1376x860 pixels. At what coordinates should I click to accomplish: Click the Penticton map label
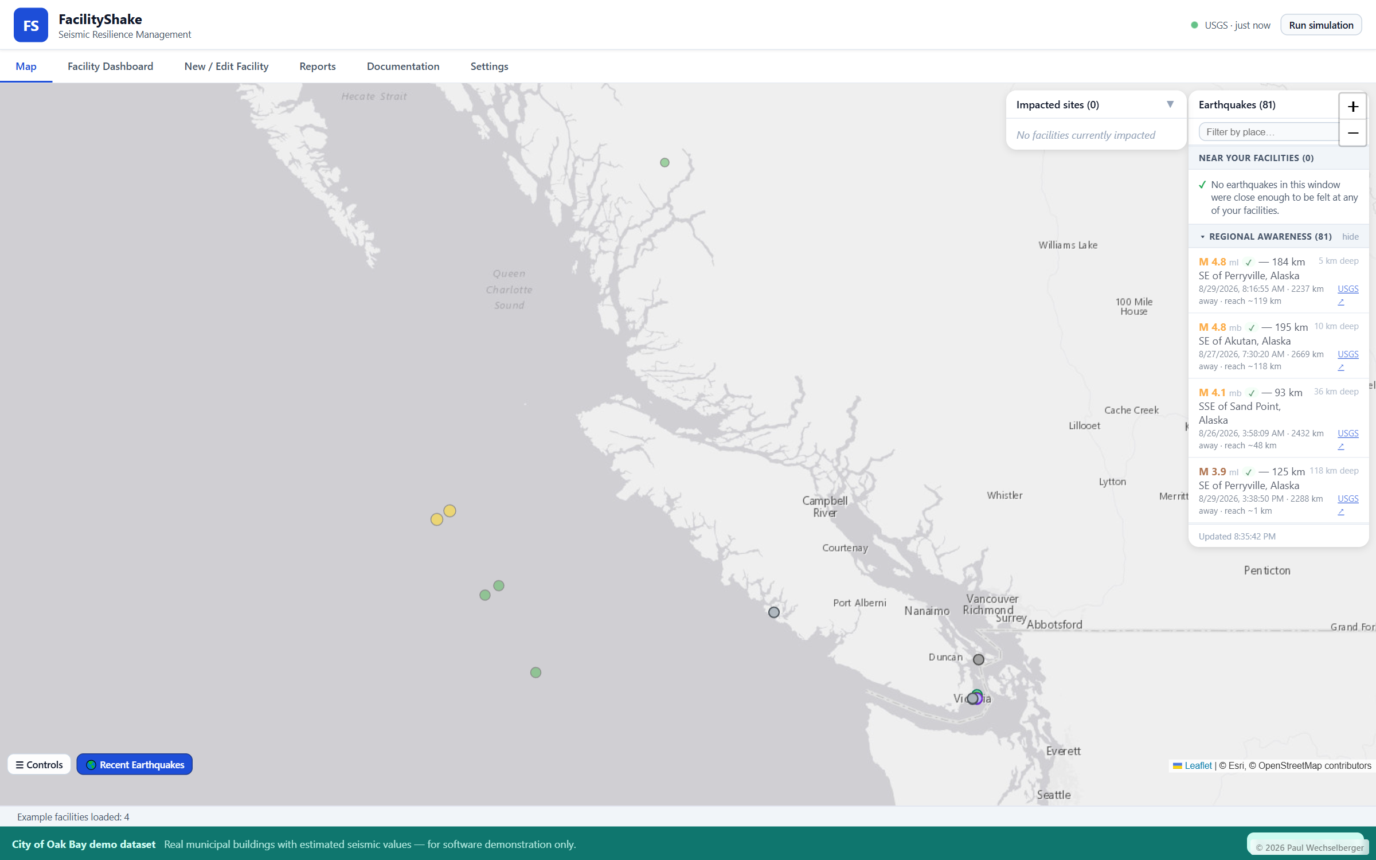click(1267, 570)
